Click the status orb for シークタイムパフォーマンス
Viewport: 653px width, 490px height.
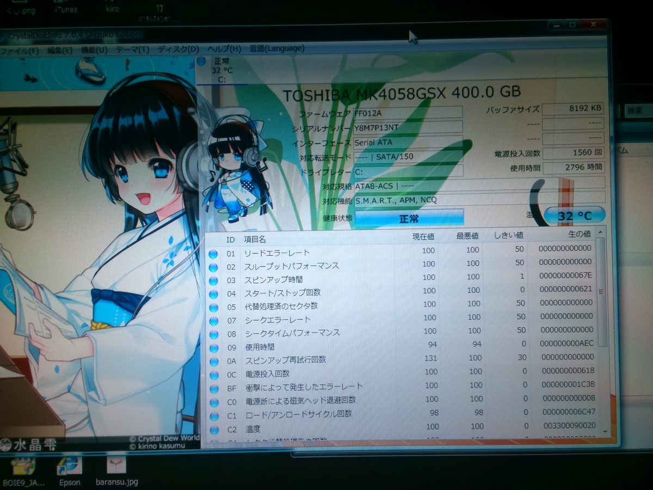(213, 334)
